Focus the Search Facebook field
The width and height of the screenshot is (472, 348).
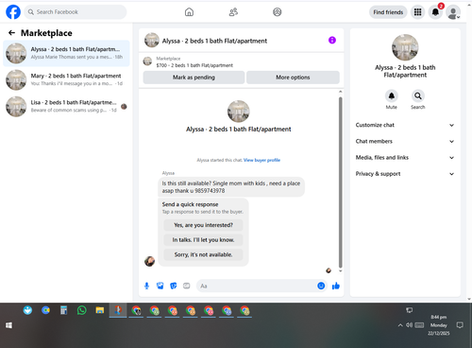(x=76, y=12)
